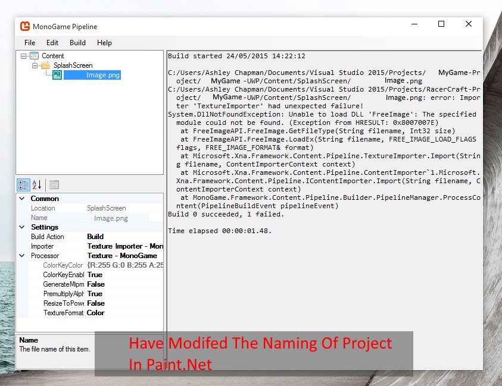Maximize the MonoGame Pipeline window
502x386 pixels.
coord(441,24)
